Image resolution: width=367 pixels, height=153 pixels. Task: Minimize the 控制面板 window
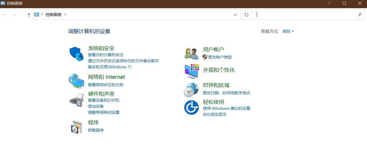click(329, 3)
